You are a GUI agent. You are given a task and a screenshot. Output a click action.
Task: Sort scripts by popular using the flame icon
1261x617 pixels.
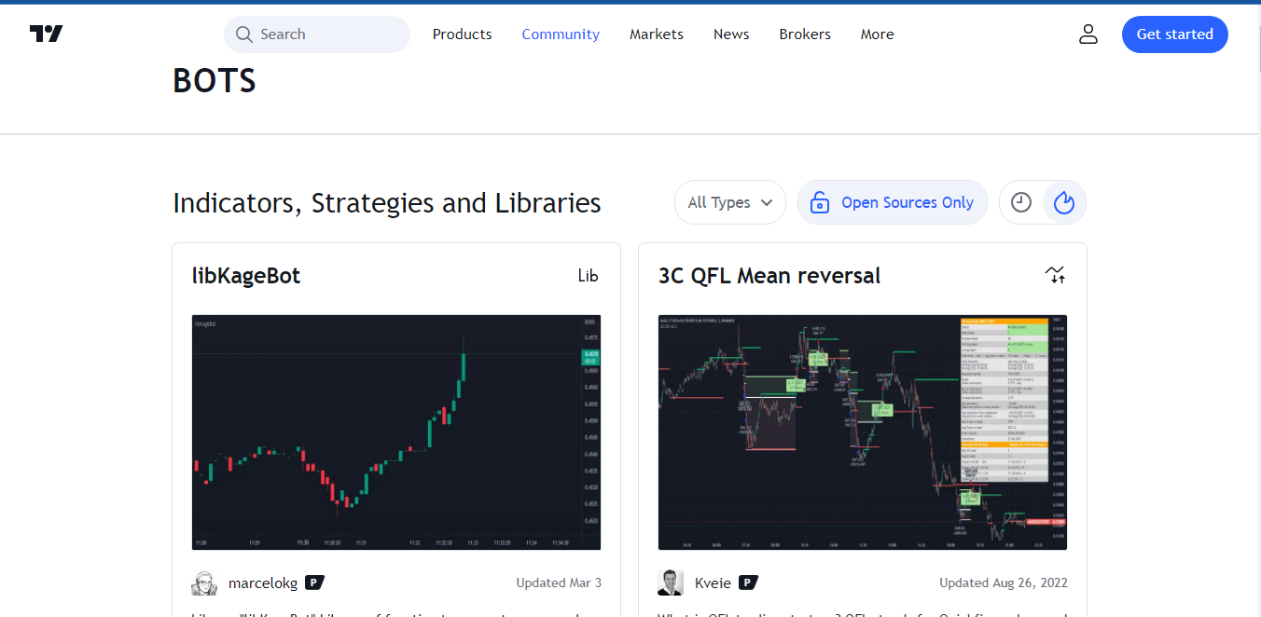click(1064, 202)
